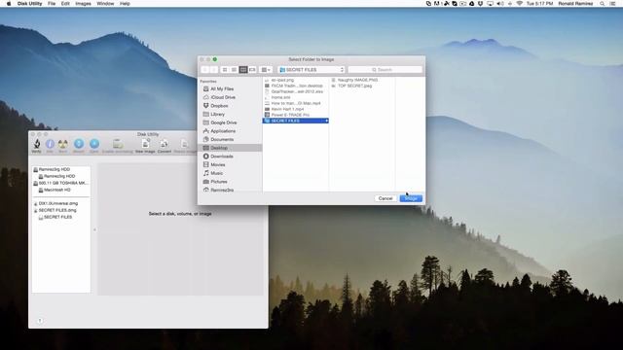Select Applications in the dialog sidebar
This screenshot has height=350, width=623.
click(x=223, y=131)
